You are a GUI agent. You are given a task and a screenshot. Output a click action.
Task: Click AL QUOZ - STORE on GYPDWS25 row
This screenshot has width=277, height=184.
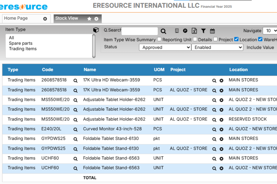pos(188,148)
